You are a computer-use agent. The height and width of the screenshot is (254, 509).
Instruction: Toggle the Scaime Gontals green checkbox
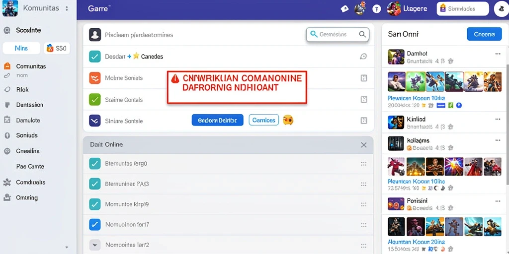tap(95, 100)
